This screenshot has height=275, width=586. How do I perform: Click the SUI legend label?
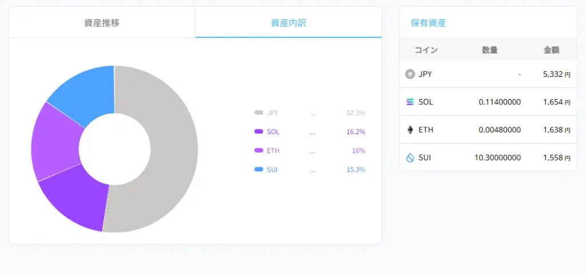pos(272,170)
